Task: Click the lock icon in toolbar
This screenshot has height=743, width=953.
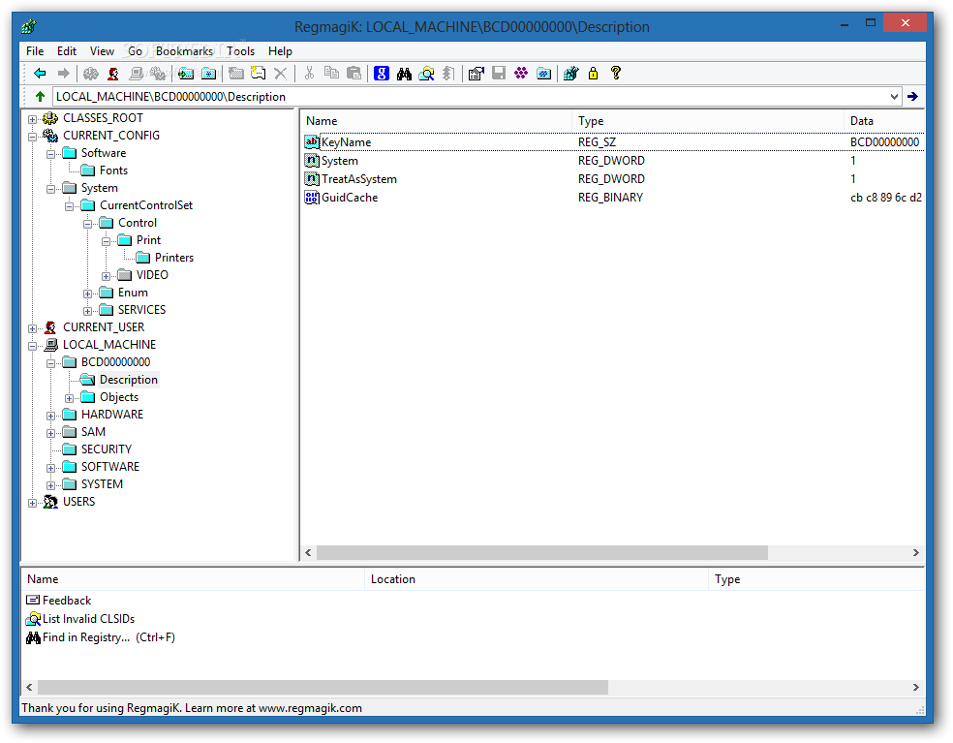Action: point(593,74)
